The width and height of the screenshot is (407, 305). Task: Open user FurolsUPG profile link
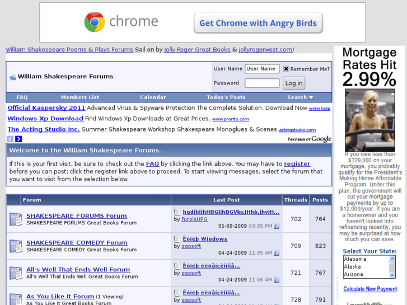(194, 219)
